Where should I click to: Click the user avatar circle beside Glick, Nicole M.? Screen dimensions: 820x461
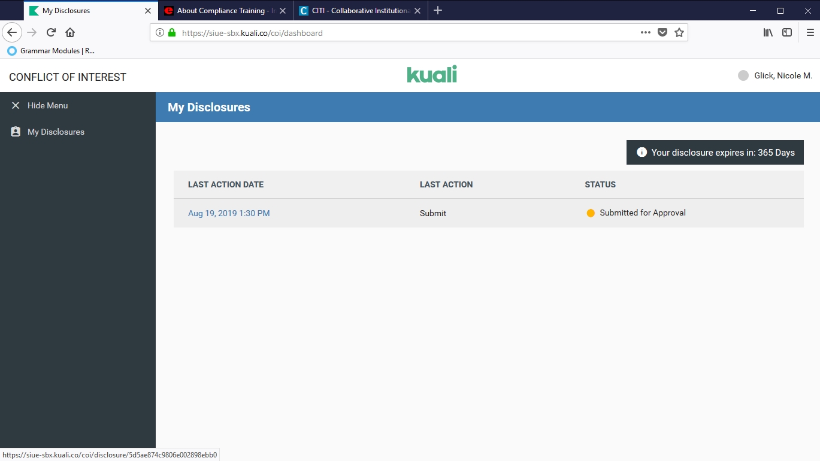743,75
